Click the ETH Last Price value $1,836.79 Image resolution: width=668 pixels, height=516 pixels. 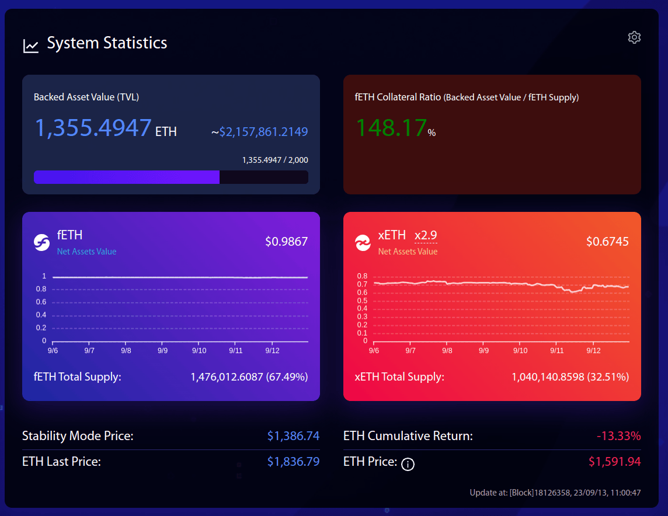coord(293,462)
